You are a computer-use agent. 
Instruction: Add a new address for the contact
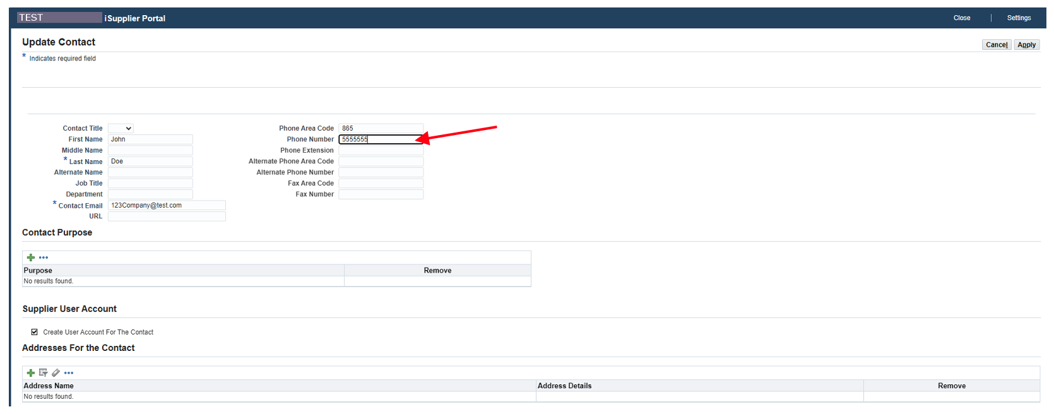30,373
